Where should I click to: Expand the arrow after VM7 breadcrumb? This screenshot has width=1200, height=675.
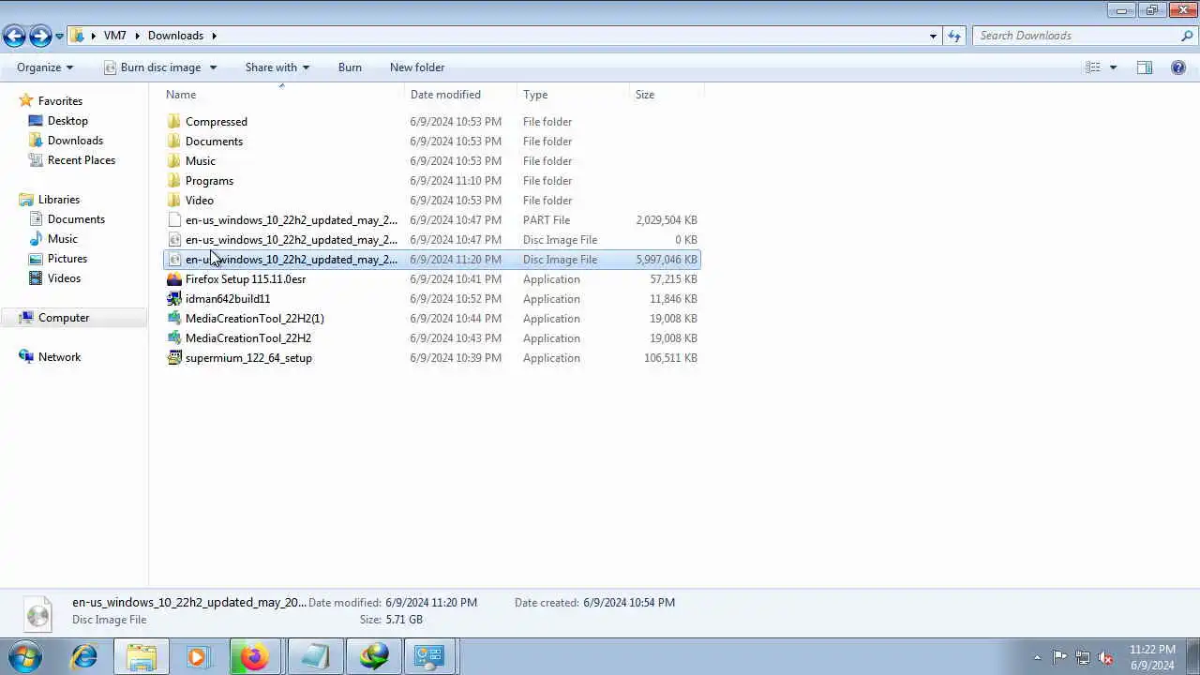(138, 36)
